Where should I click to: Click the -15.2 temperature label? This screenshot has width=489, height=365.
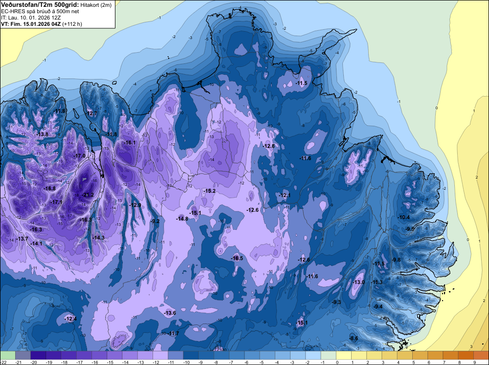tap(210, 191)
